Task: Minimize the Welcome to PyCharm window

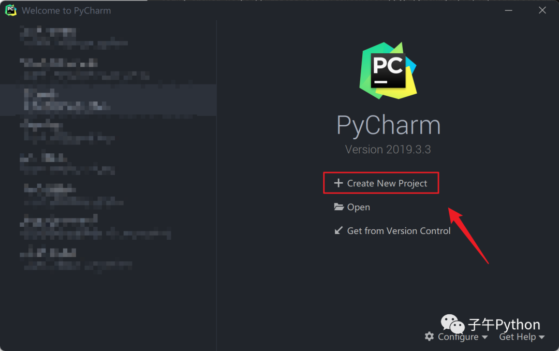Action: pos(508,10)
